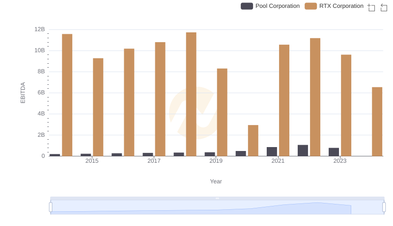
Task: Click the 2B y-axis label
Action: click(x=41, y=135)
